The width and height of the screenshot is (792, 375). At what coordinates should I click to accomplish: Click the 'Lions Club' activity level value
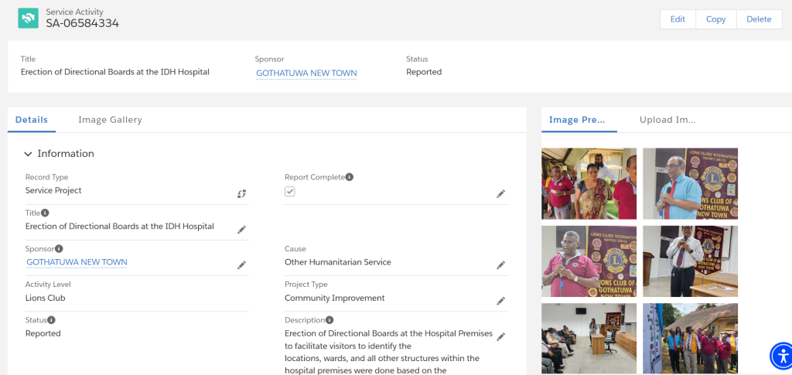point(46,298)
